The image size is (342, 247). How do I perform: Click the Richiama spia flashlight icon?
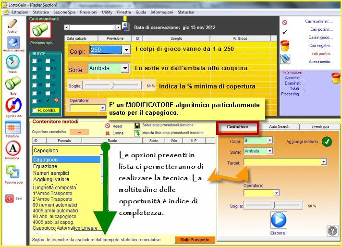(x=40, y=30)
